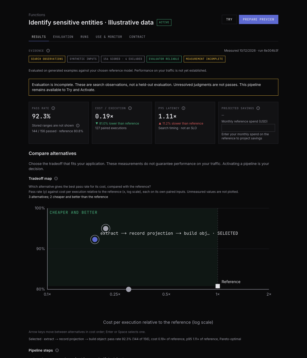Click "3 alternatives; 2 cheaper and better than the reference"

pos(68,197)
